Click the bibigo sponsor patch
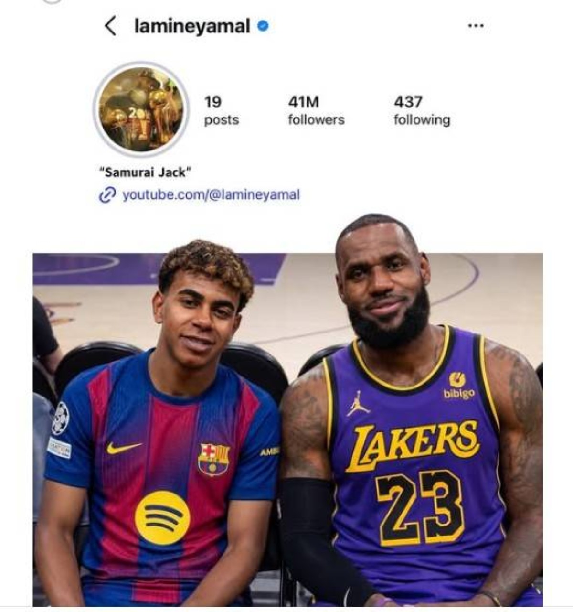573x612 pixels. 458,386
